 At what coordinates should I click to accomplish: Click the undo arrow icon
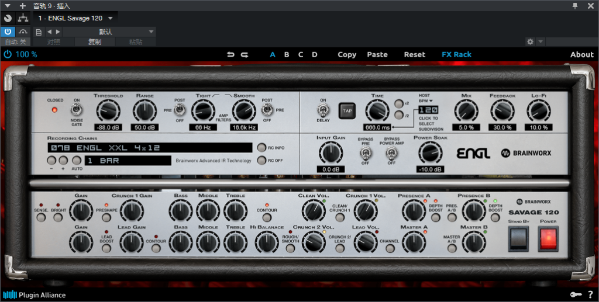click(x=230, y=54)
